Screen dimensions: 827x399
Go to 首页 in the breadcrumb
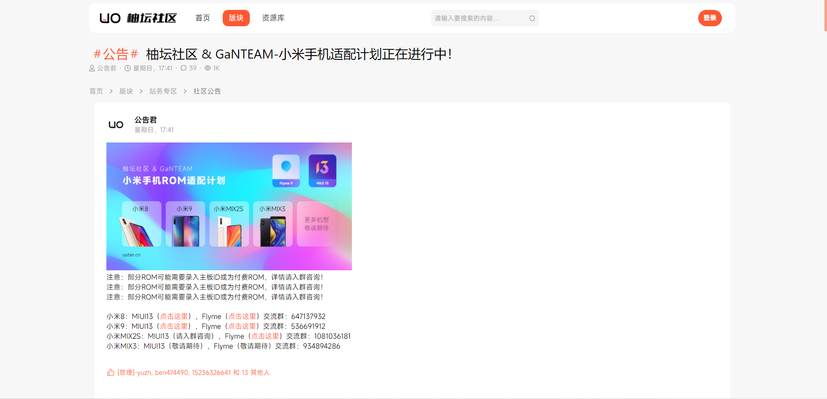[96, 91]
